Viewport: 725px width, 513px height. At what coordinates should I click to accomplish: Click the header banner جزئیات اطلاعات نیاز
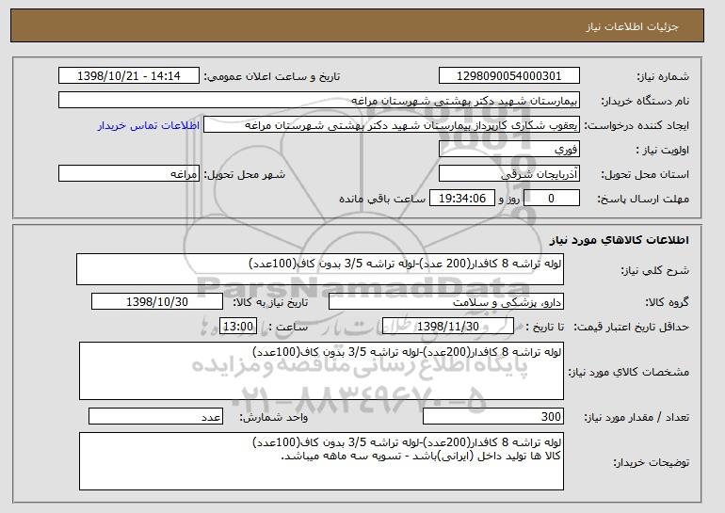[357, 25]
